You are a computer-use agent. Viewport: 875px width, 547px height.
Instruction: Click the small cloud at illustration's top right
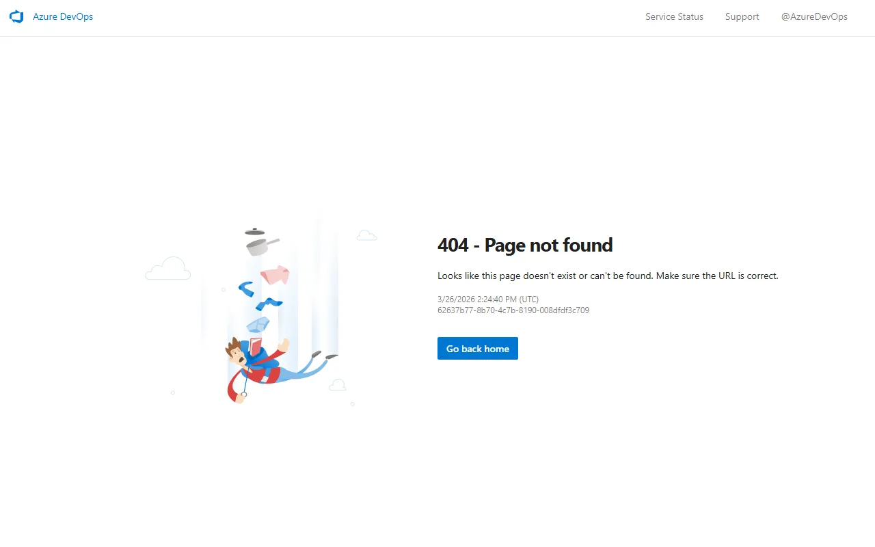(367, 236)
